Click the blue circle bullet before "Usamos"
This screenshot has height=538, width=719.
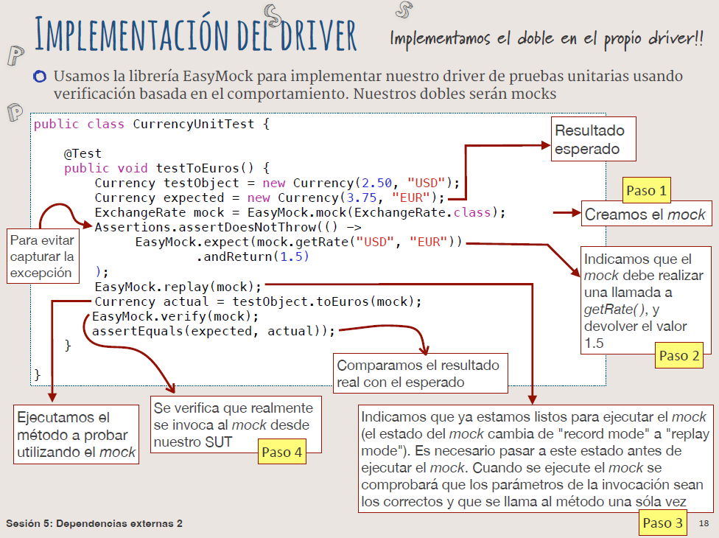[x=40, y=76]
